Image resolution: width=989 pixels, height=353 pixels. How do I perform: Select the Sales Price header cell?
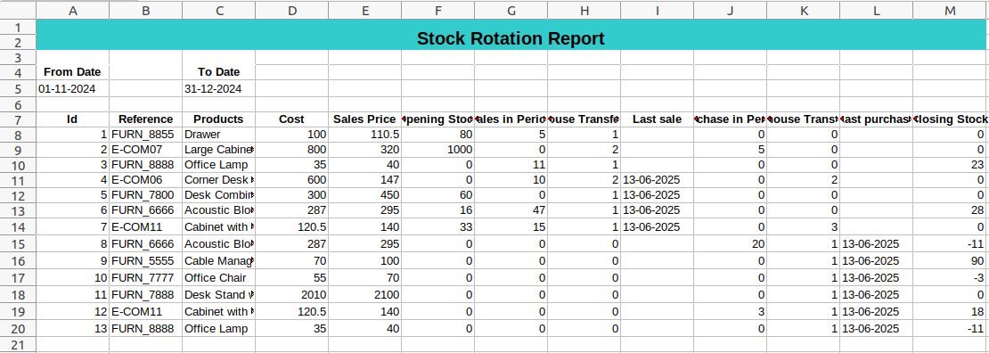click(x=364, y=119)
